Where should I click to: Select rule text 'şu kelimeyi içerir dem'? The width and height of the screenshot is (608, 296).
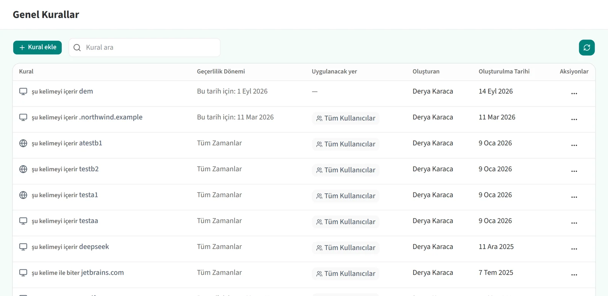tap(62, 91)
